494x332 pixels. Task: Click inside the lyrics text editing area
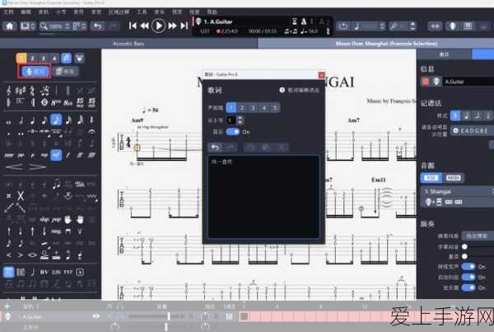click(x=263, y=197)
